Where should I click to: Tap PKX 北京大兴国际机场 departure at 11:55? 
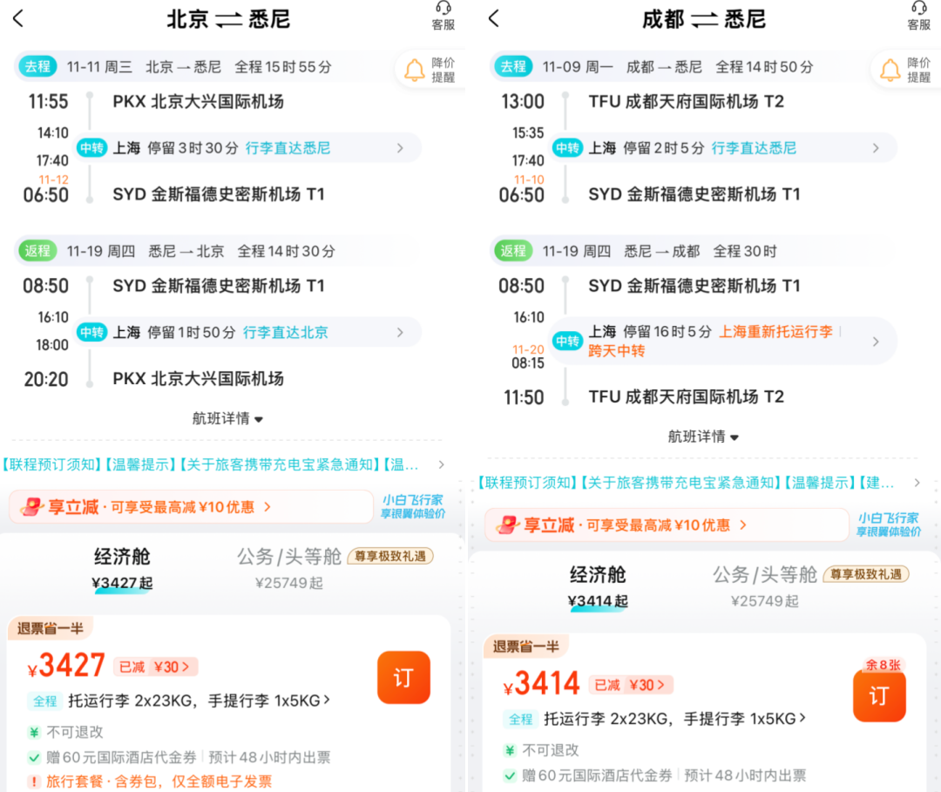(x=199, y=102)
